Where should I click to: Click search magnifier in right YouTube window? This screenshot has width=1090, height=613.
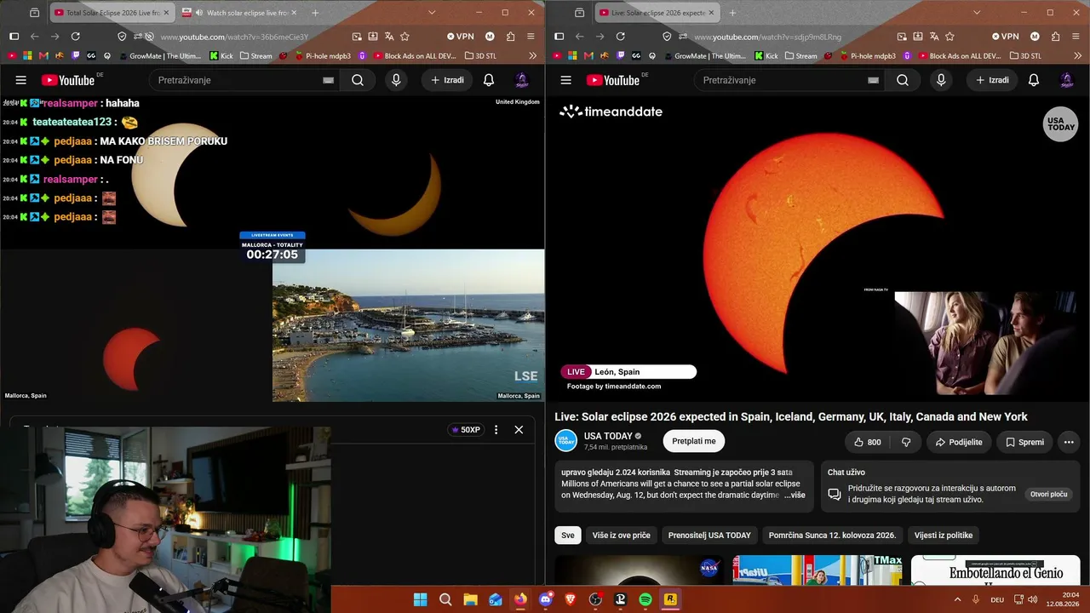pos(903,80)
